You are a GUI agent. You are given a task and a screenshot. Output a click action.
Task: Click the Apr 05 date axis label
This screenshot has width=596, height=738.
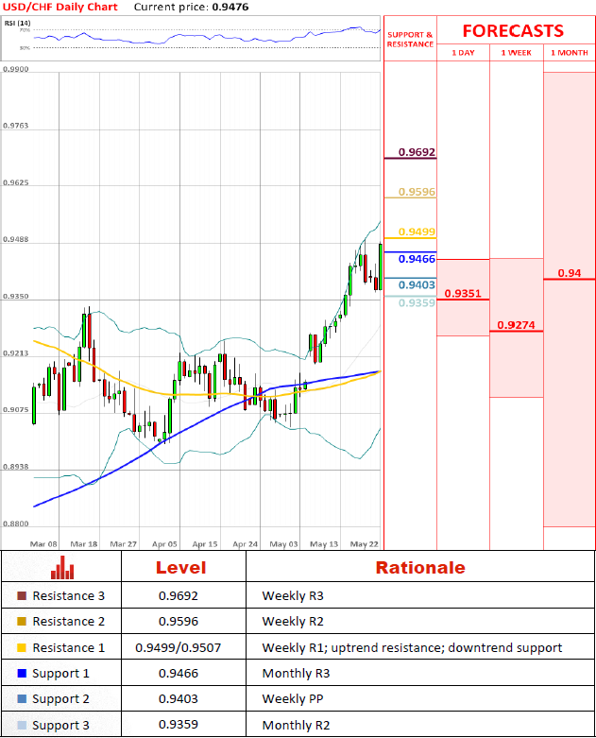164,544
